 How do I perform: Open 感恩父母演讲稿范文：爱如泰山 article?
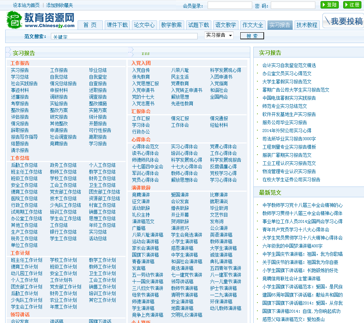[293, 320]
